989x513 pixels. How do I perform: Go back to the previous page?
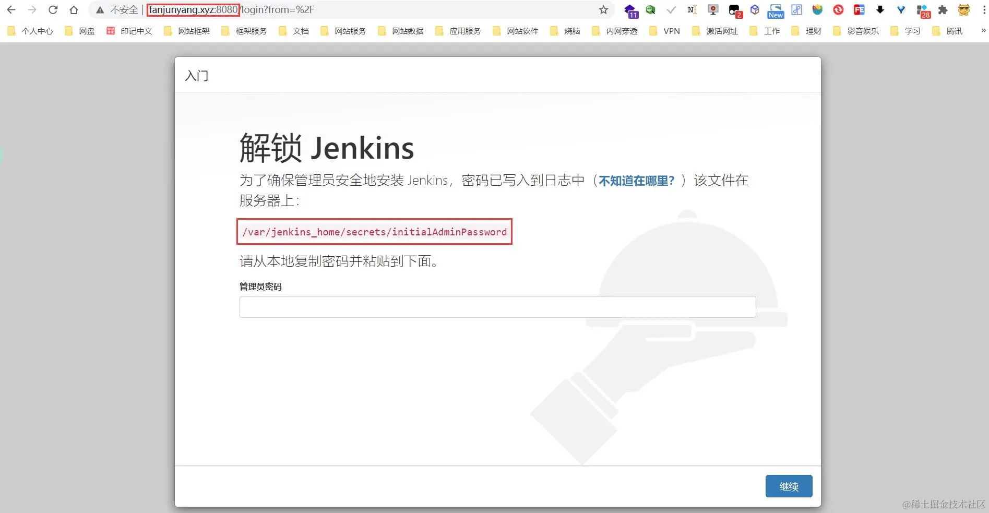point(11,10)
